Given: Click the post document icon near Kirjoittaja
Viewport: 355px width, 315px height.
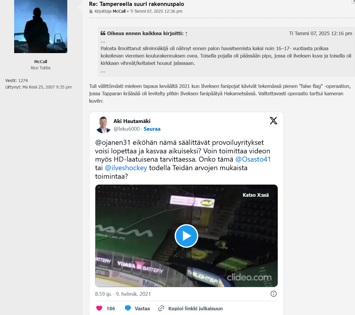Looking at the screenshot, I should pos(91,12).
